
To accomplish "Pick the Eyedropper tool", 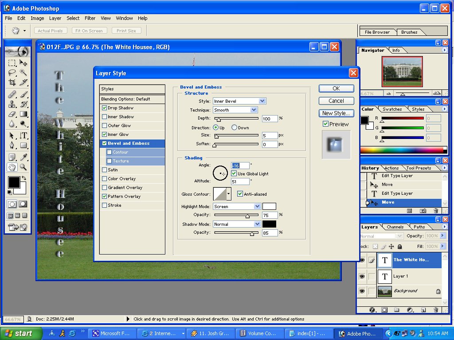I will [x=23, y=157].
